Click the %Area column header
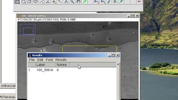 63,65
